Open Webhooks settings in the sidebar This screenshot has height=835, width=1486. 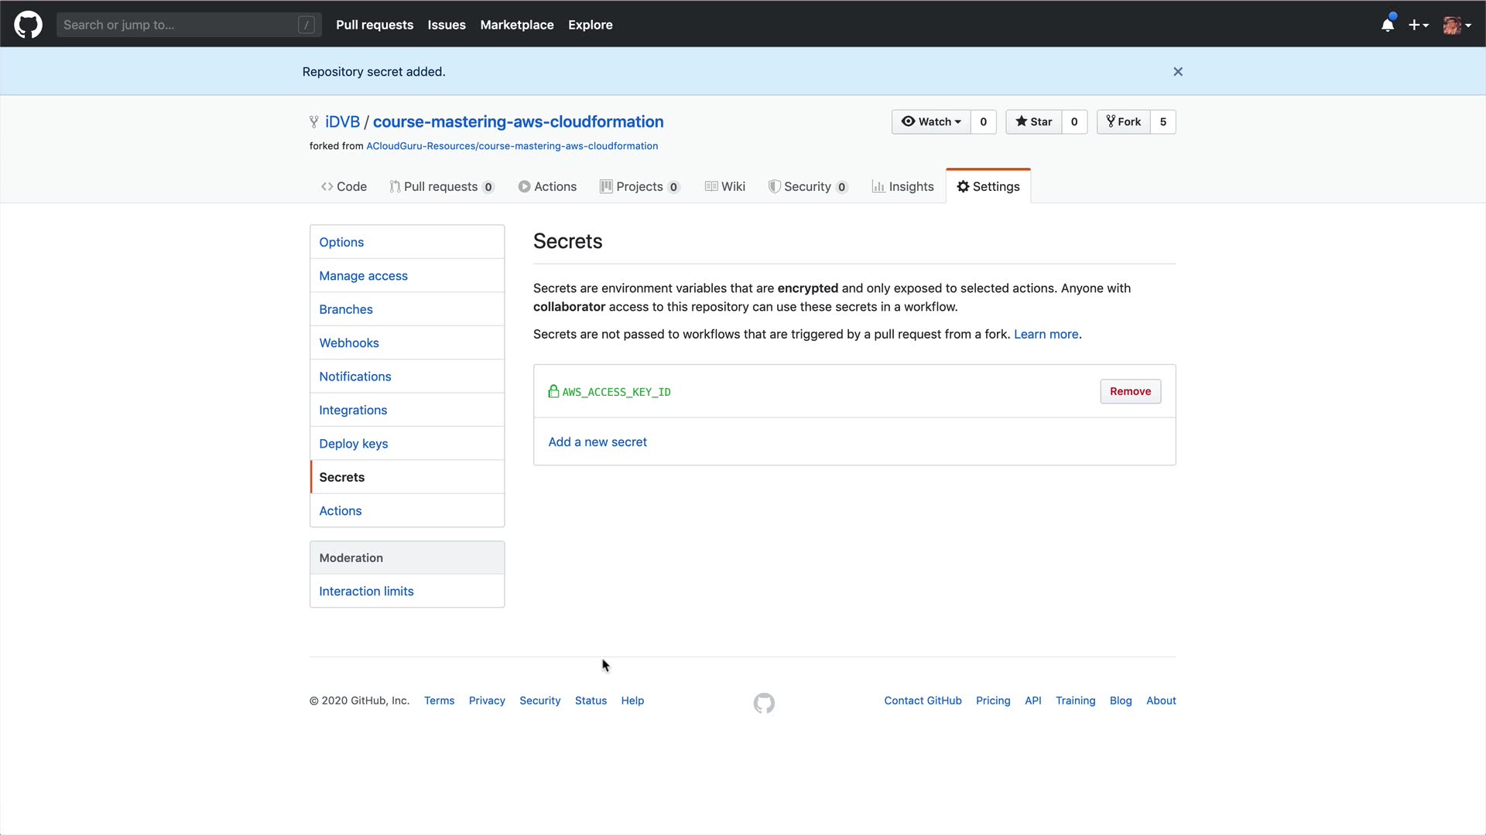point(349,343)
